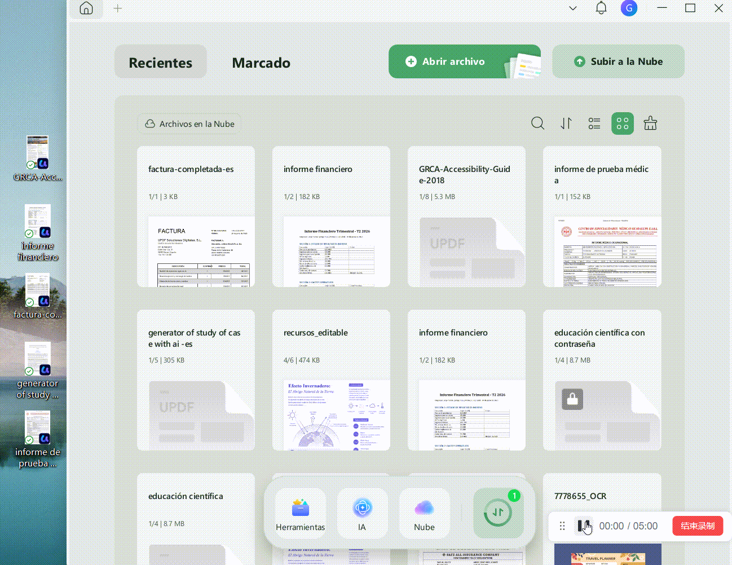This screenshot has width=732, height=565.
Task: Expand the title bar chevron menu
Action: 573,8
